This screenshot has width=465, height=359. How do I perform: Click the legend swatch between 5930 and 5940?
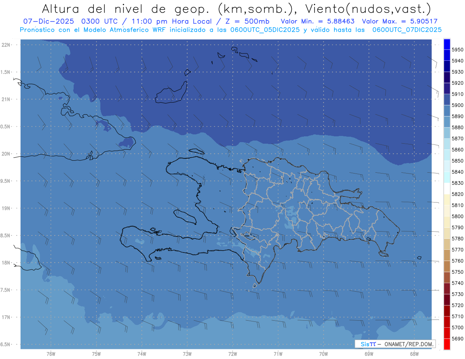coord(447,67)
